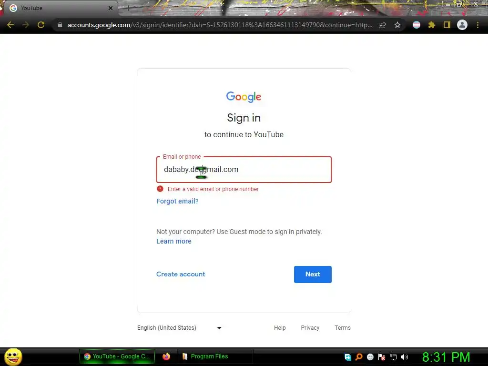Image resolution: width=488 pixels, height=366 pixels.
Task: Bookmark this page with star icon
Action: coord(397,25)
